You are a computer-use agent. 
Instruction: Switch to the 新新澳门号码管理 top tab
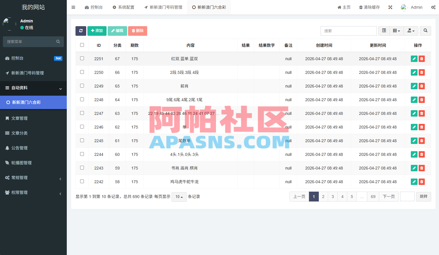163,7
